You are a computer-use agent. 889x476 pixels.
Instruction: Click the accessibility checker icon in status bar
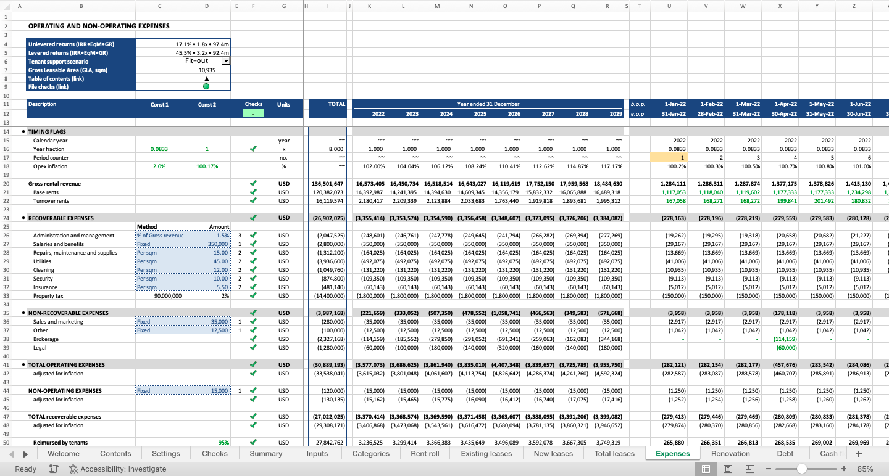74,469
